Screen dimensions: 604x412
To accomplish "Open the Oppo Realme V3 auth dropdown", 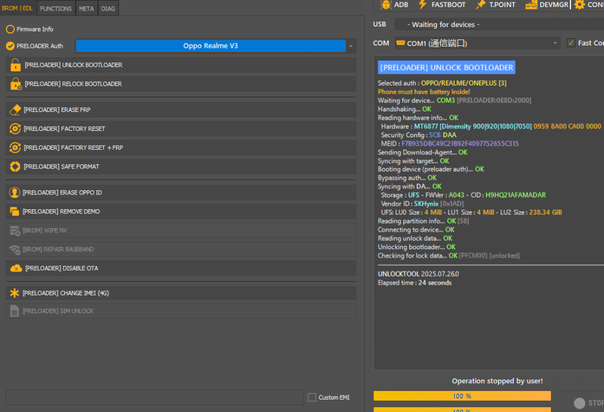I will coord(211,46).
